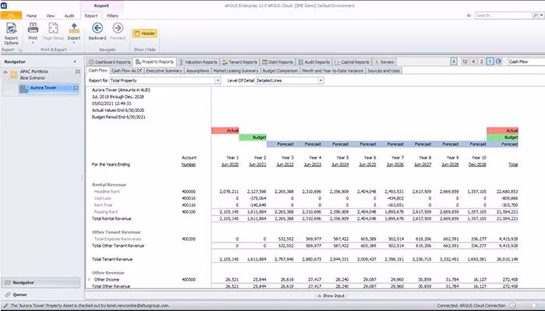Toggle the annual 'A' period button
Screen dimensions: 545x311
(x=454, y=61)
